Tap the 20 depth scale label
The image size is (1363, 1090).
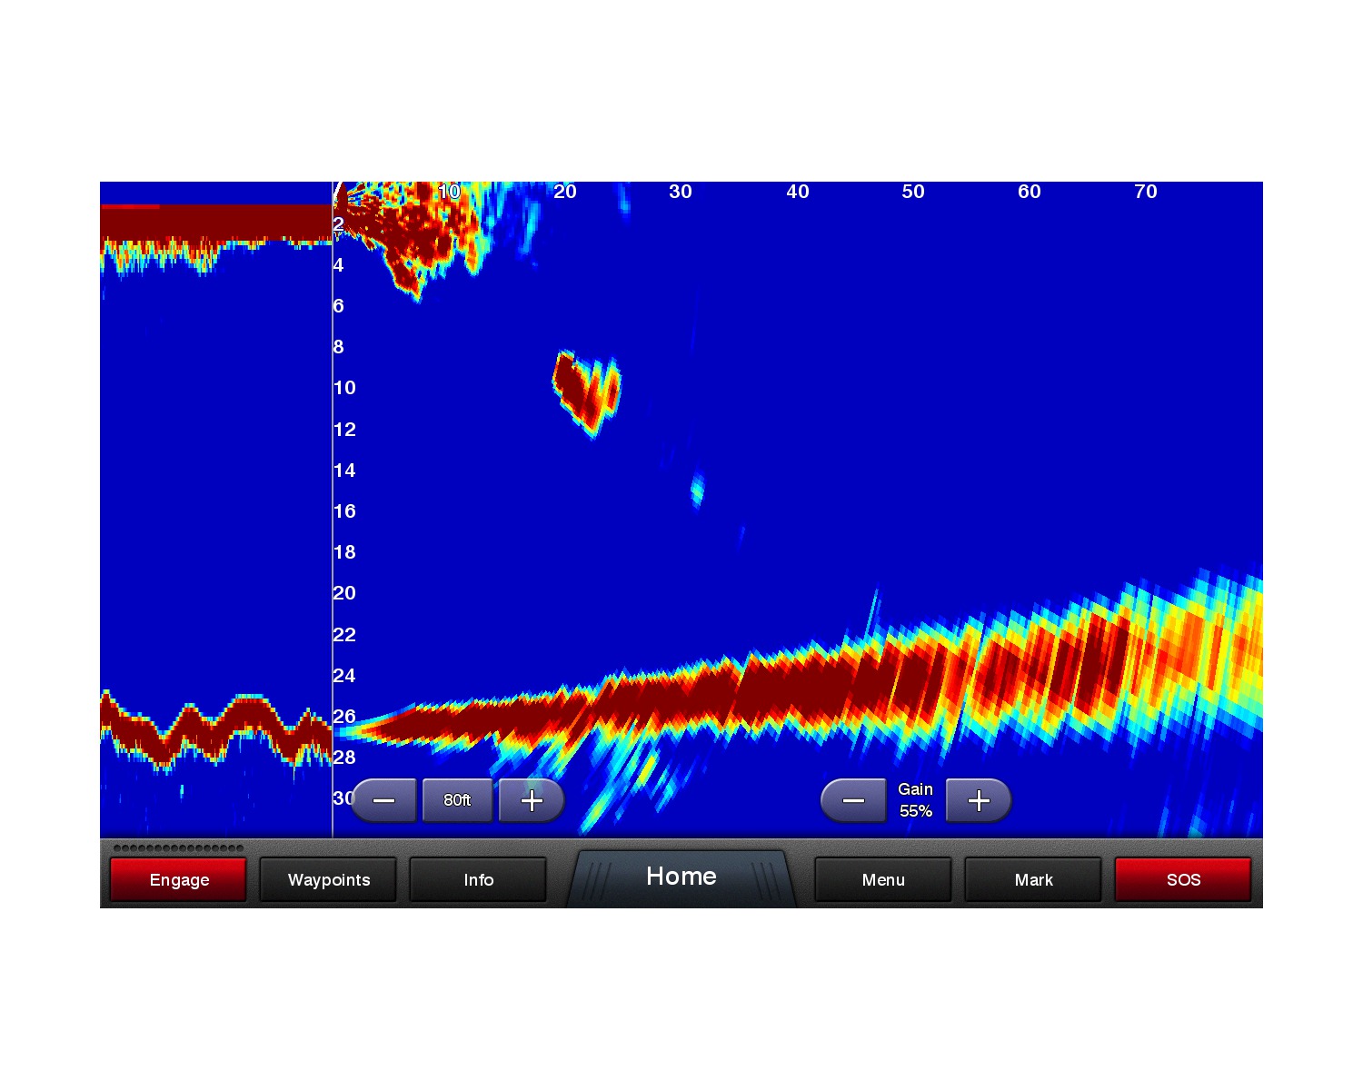tap(344, 593)
